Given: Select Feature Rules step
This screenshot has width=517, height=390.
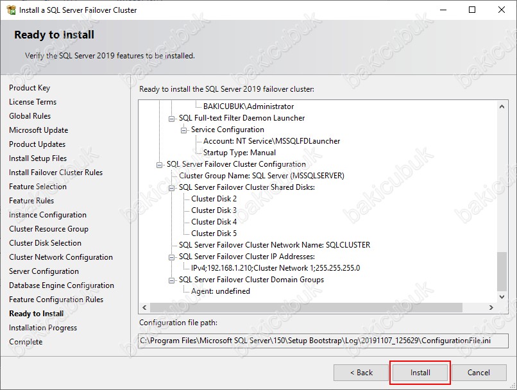Looking at the screenshot, I should (x=31, y=201).
